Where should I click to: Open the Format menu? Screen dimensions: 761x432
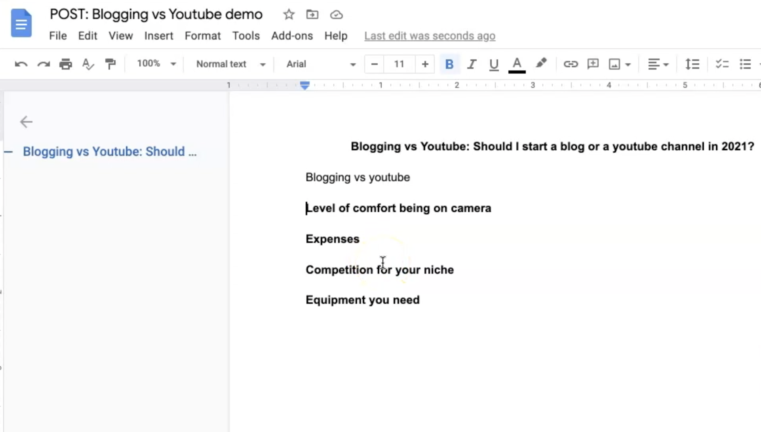203,36
